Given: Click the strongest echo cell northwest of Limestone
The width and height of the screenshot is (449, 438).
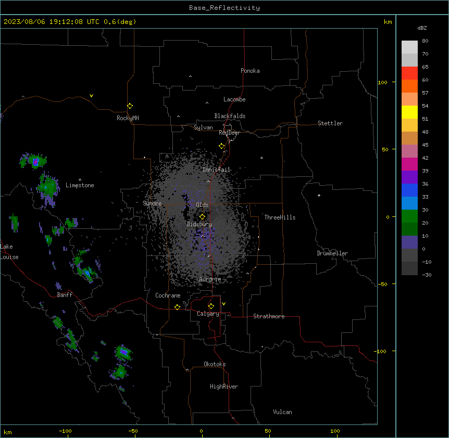Looking at the screenshot, I should 35,162.
